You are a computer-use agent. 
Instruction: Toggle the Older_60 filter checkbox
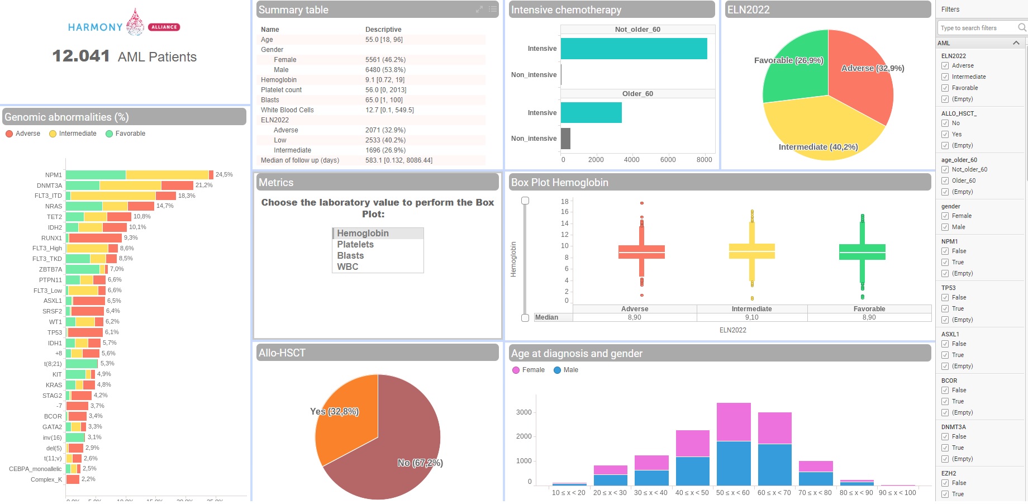[945, 181]
